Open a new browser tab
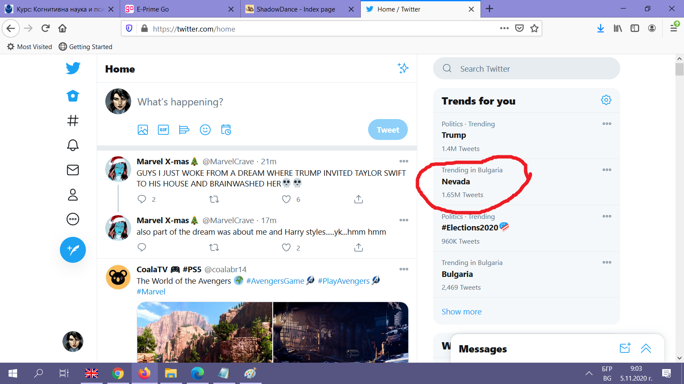The height and width of the screenshot is (384, 684). tap(489, 9)
